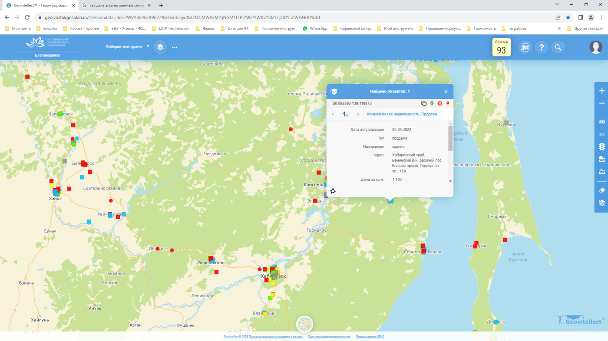
Task: Copy coordinates 50.092393 139.119873
Action: pos(424,103)
